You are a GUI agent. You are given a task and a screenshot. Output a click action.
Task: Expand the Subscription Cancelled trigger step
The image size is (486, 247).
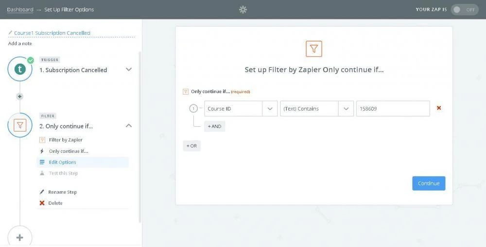pyautogui.click(x=129, y=69)
